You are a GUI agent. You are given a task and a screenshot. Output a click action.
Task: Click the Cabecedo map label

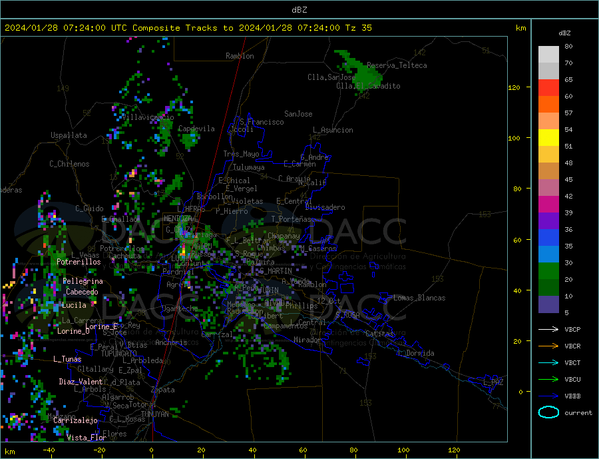[x=82, y=292]
